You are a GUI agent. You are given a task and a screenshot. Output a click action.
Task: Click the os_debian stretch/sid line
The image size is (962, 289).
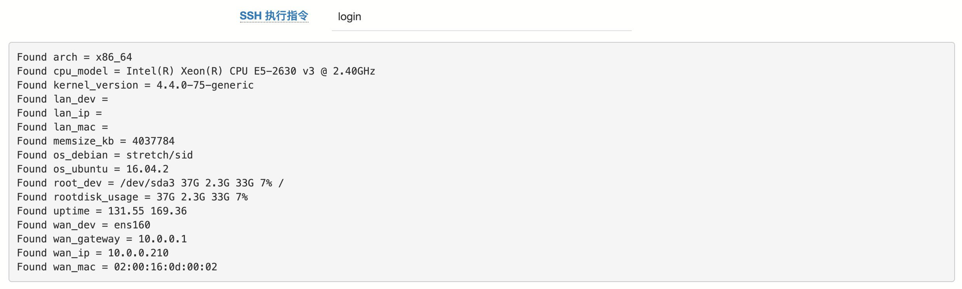coord(105,155)
